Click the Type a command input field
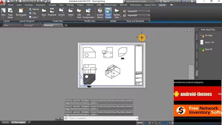This screenshot has width=222, height=125. click(x=101, y=118)
